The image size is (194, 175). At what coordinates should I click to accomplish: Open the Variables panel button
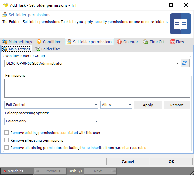(17, 171)
